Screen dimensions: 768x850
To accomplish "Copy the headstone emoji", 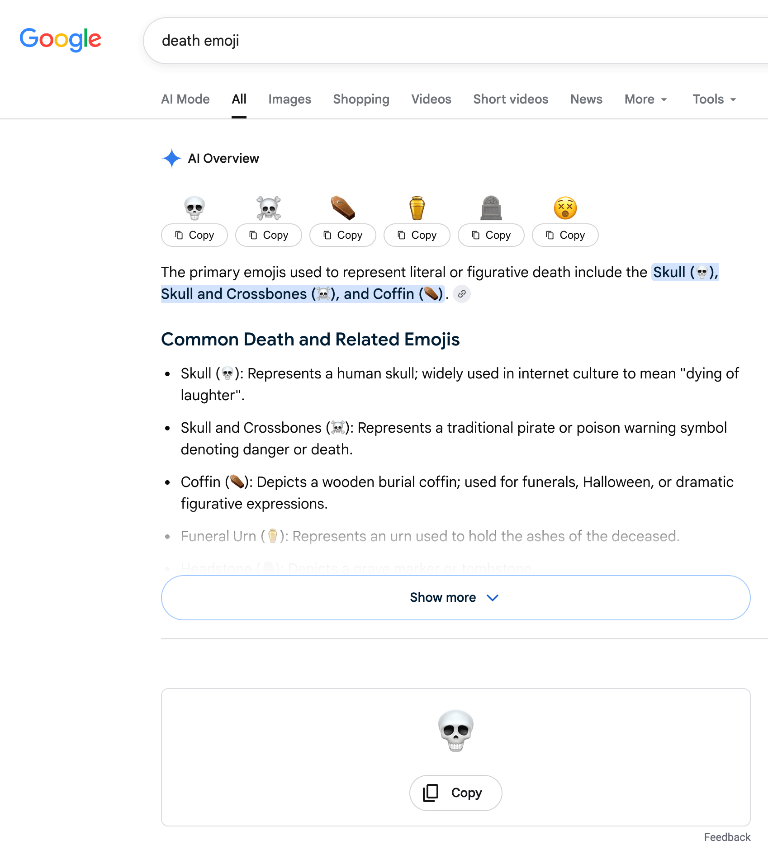I will click(491, 235).
